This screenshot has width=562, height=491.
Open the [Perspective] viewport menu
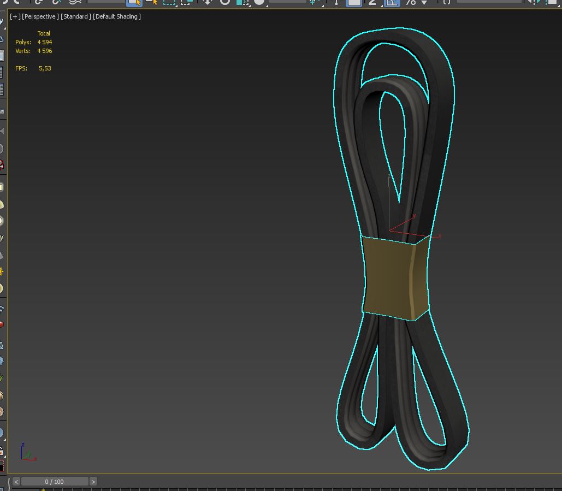coord(40,16)
